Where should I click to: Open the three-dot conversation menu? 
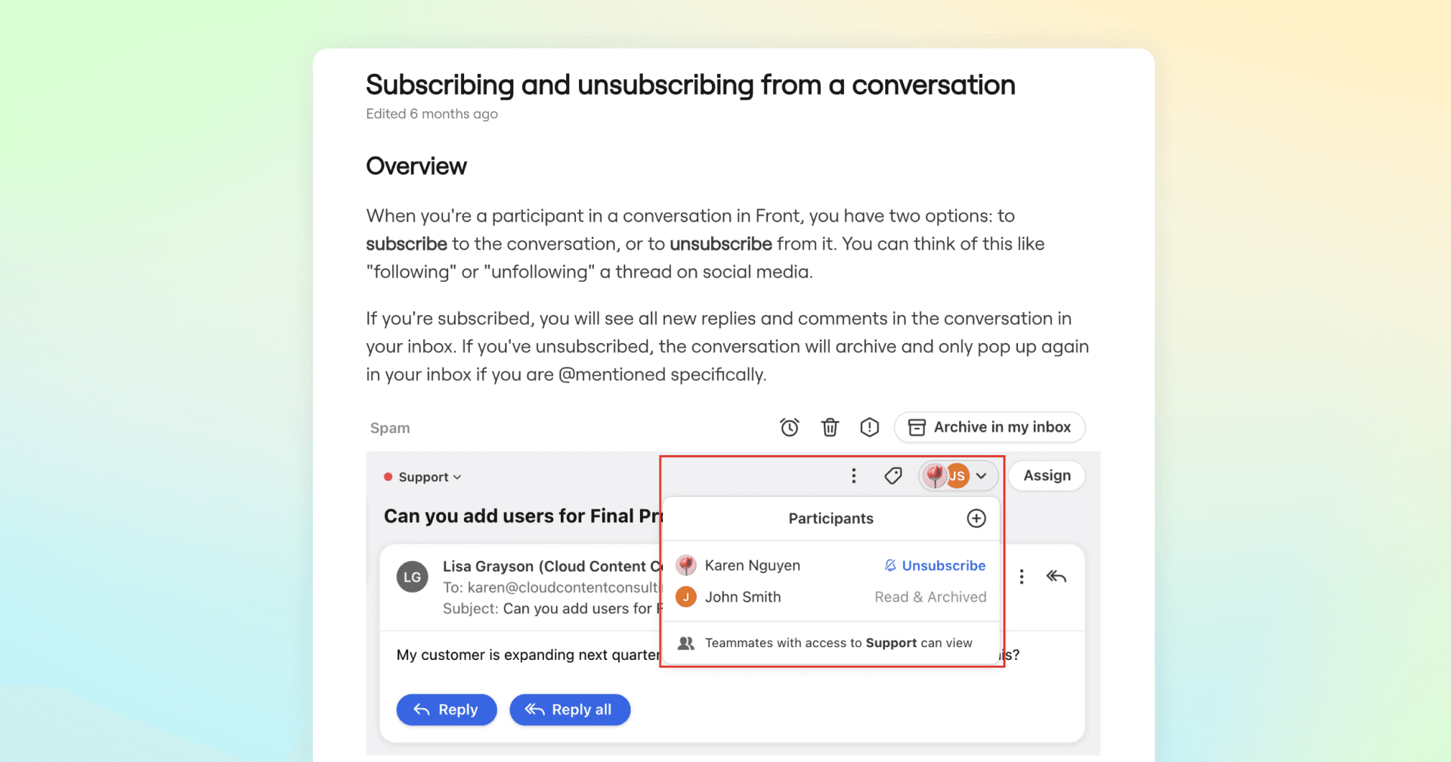(x=854, y=475)
